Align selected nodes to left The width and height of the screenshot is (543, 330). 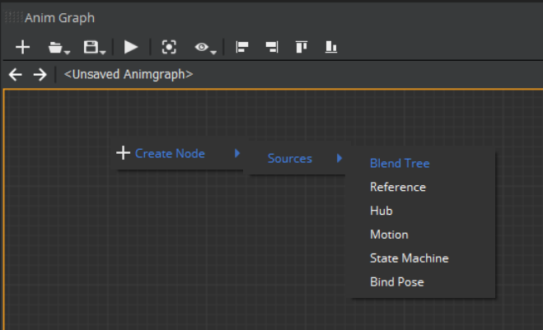click(x=242, y=48)
